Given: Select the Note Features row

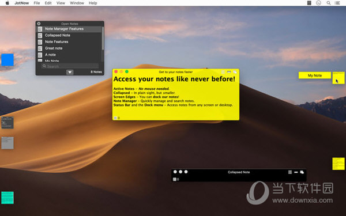Looking at the screenshot, I should tap(69, 41).
